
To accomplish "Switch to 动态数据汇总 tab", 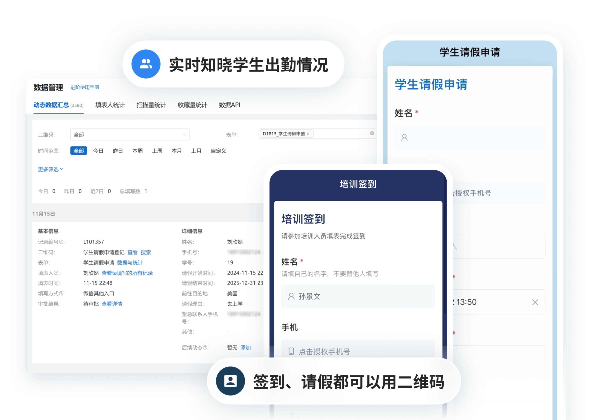I will pos(58,105).
